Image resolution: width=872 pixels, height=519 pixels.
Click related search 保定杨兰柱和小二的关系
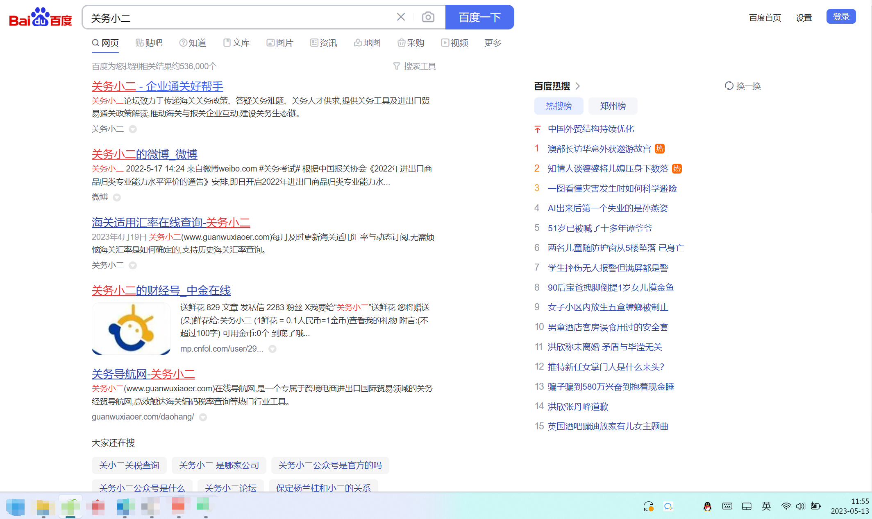coord(323,486)
